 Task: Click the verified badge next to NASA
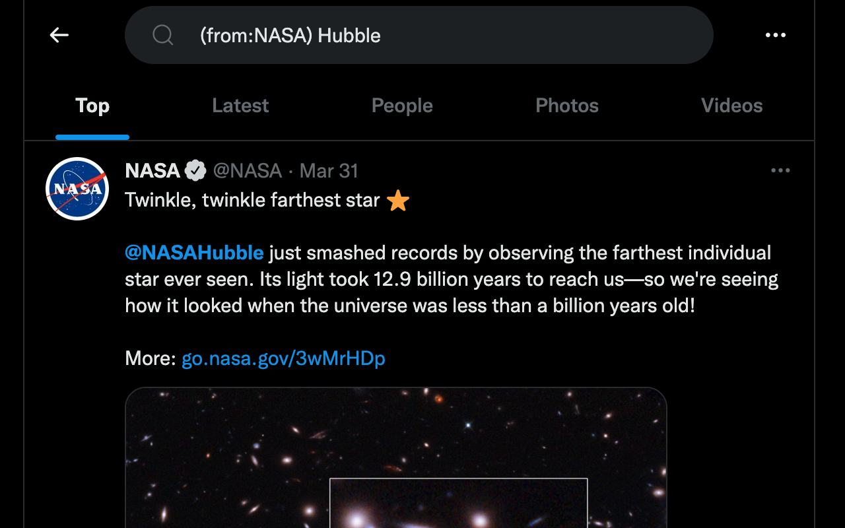pos(195,171)
